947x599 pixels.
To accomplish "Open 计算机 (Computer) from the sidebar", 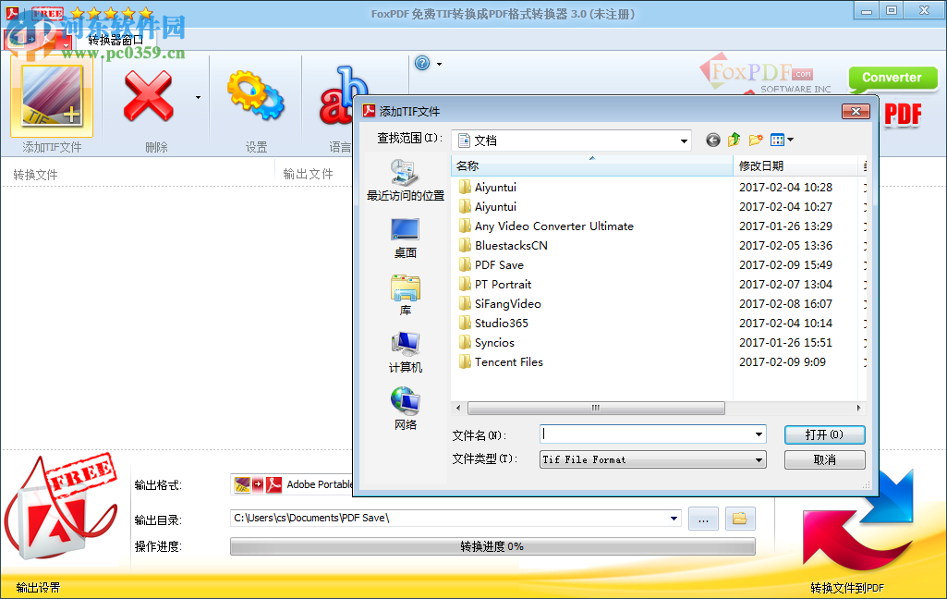I will [405, 352].
